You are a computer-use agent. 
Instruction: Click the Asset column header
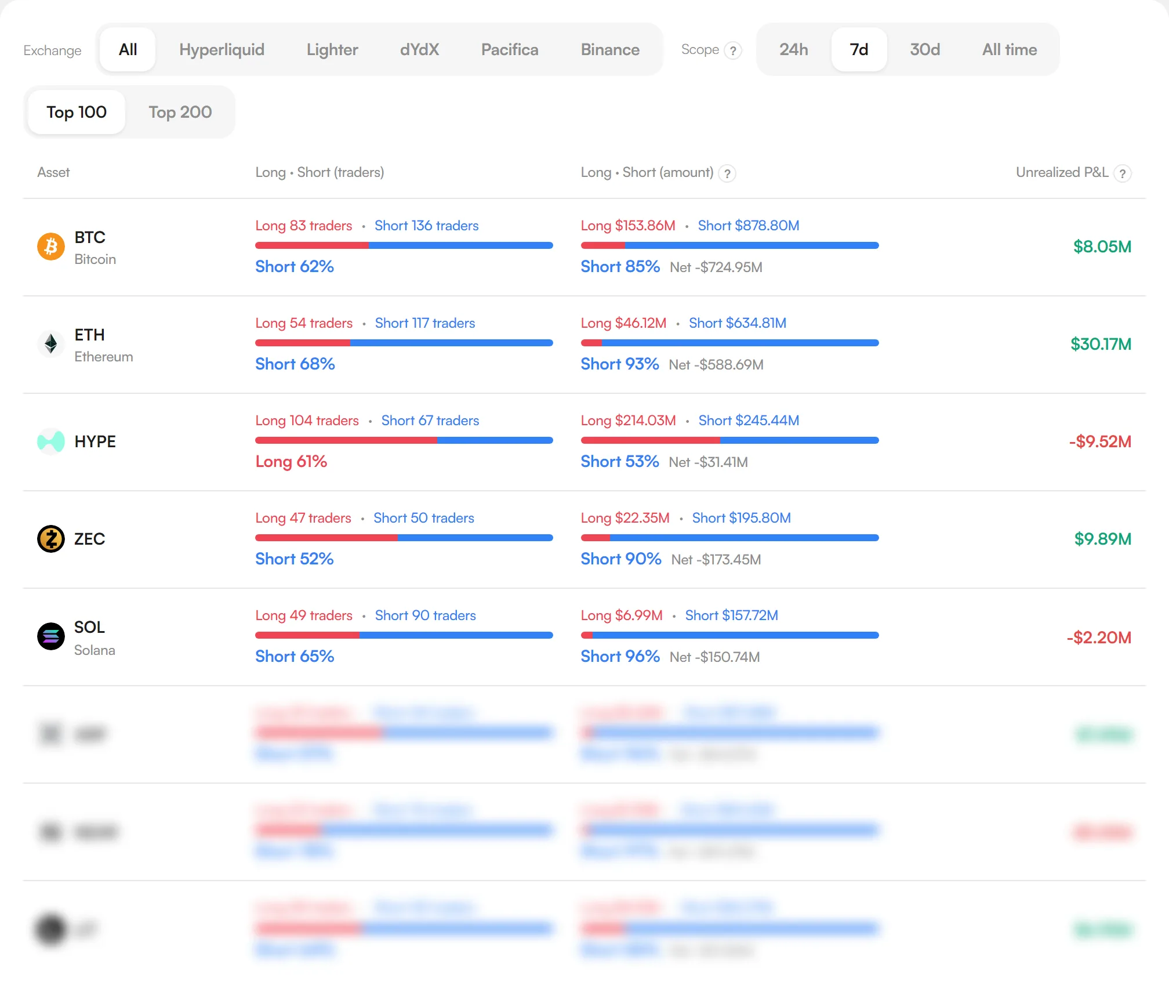53,172
